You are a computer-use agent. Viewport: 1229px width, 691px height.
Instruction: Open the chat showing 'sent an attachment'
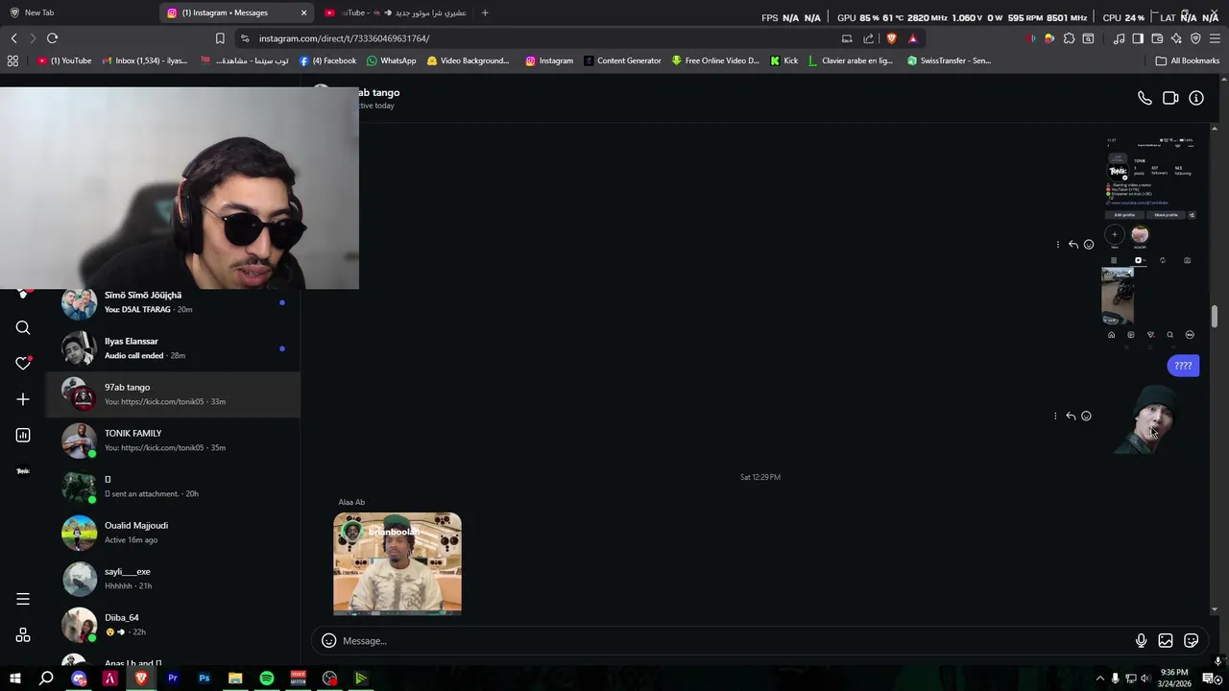[173, 487]
